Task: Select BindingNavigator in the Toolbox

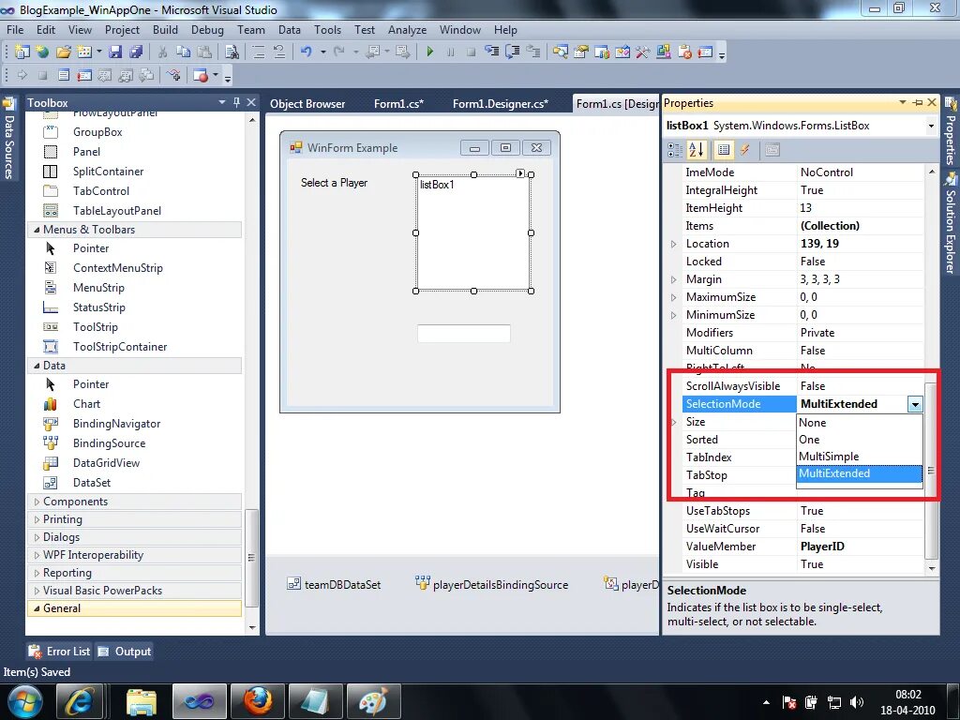Action: point(116,424)
